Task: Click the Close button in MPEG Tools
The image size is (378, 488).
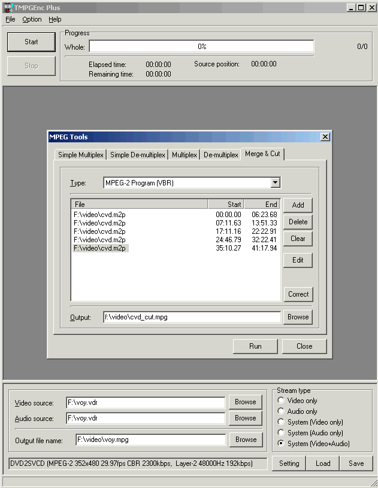Action: coord(304,346)
